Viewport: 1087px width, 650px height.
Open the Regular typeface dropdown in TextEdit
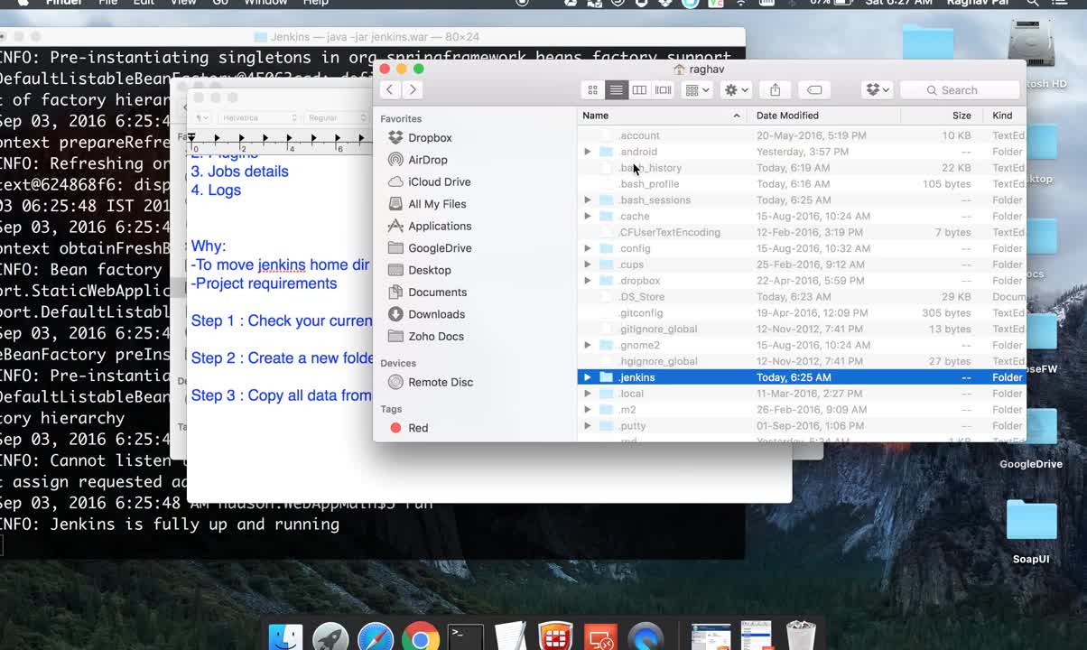click(336, 117)
